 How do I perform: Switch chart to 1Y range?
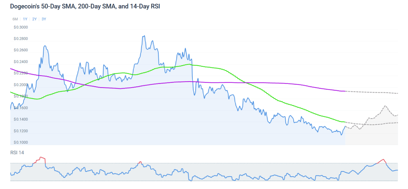coord(25,19)
